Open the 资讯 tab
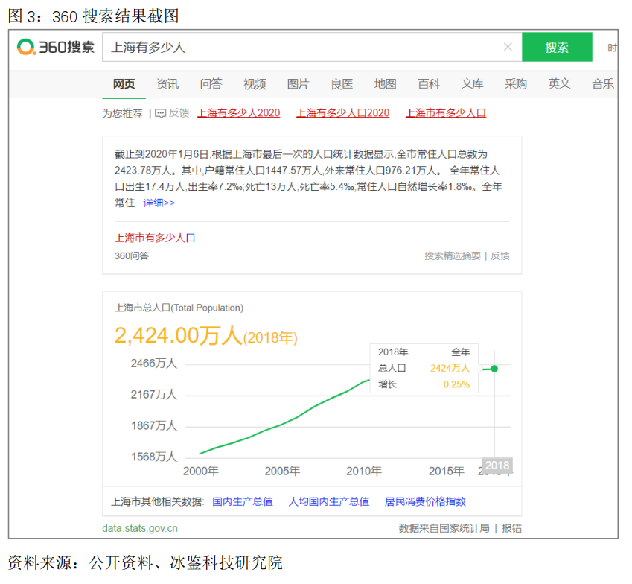The width and height of the screenshot is (632, 584). (167, 84)
